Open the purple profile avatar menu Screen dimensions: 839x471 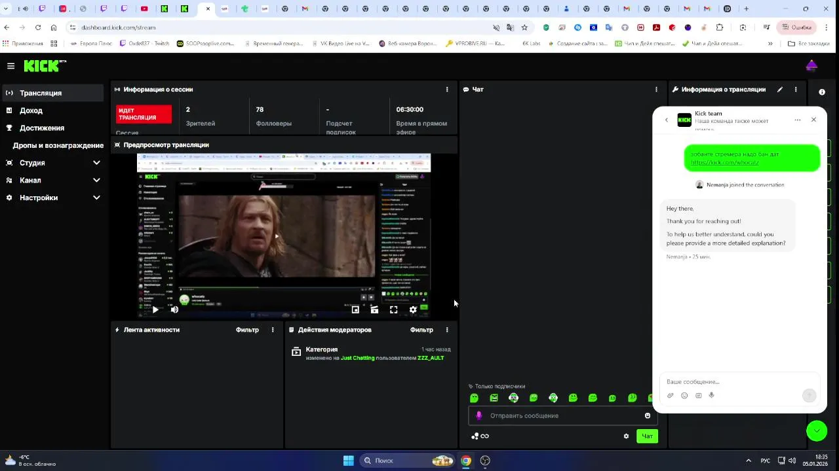click(x=811, y=65)
